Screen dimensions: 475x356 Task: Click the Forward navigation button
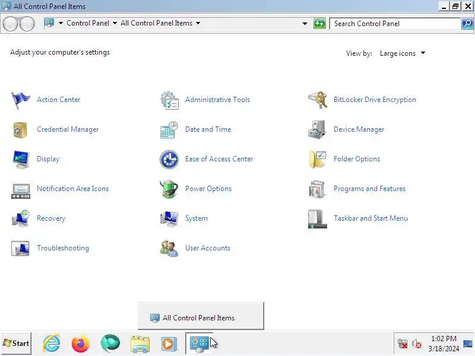point(27,24)
